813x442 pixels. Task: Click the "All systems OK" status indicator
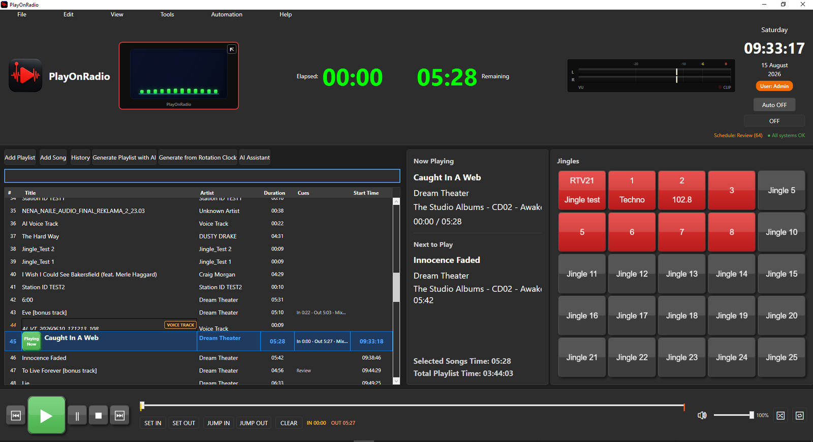click(786, 136)
